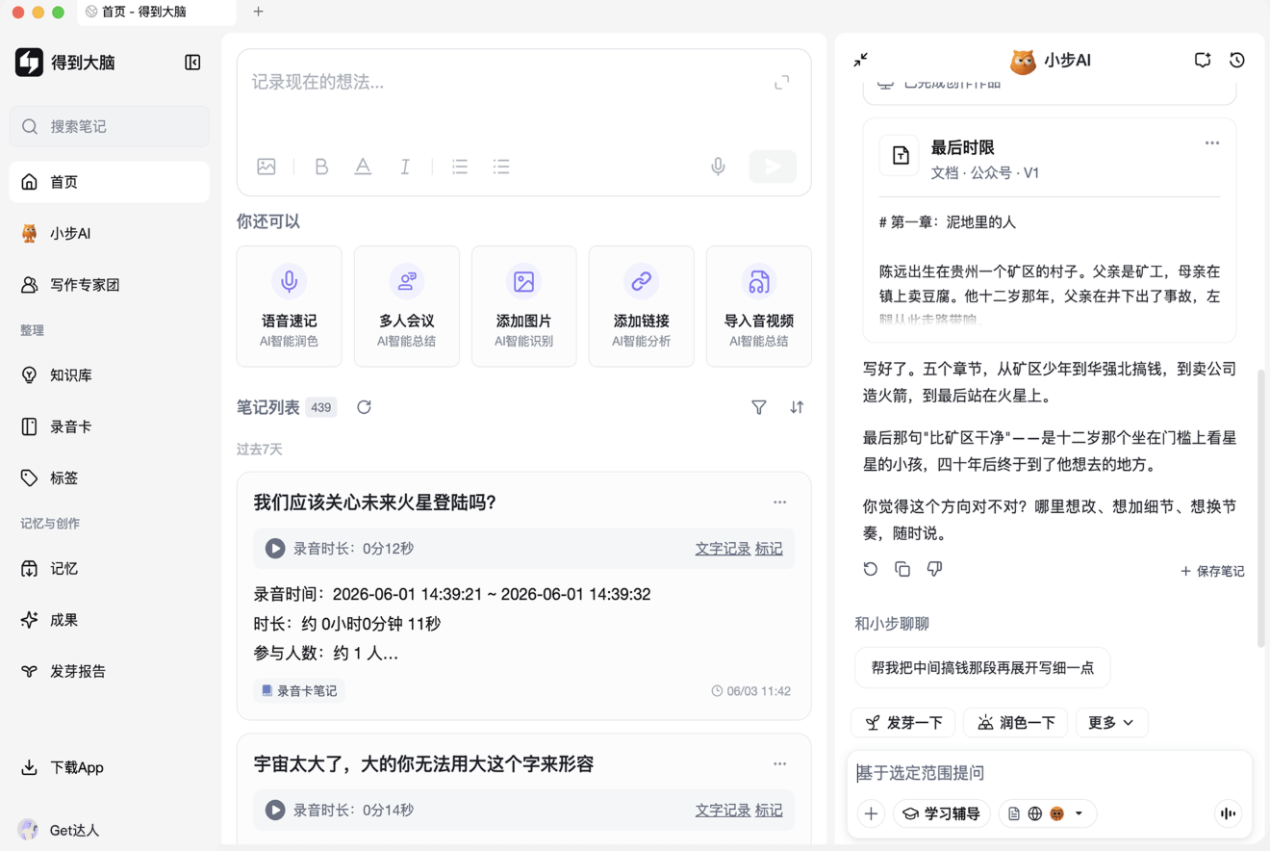Choose the 添加链接 card
Image resolution: width=1270 pixels, height=851 pixels.
pyautogui.click(x=642, y=306)
